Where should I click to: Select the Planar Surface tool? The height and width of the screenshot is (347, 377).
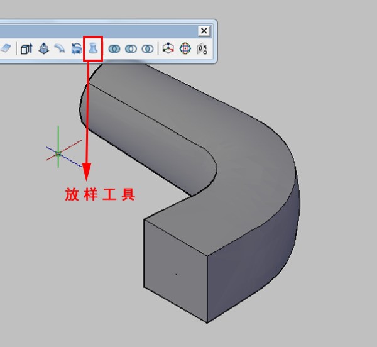(x=6, y=48)
